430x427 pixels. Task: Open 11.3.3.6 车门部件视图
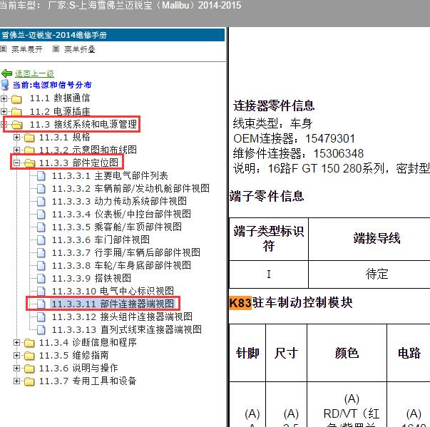coord(101,240)
